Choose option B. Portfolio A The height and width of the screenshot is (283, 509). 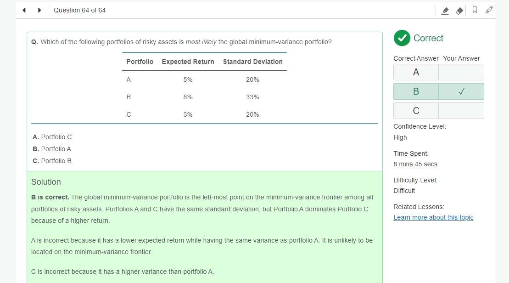(52, 149)
